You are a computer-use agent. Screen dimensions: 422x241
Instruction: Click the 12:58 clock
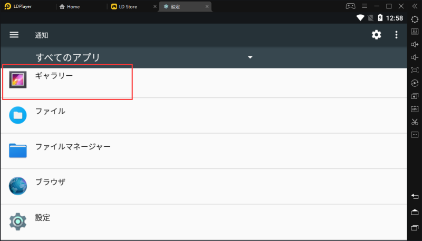point(394,18)
